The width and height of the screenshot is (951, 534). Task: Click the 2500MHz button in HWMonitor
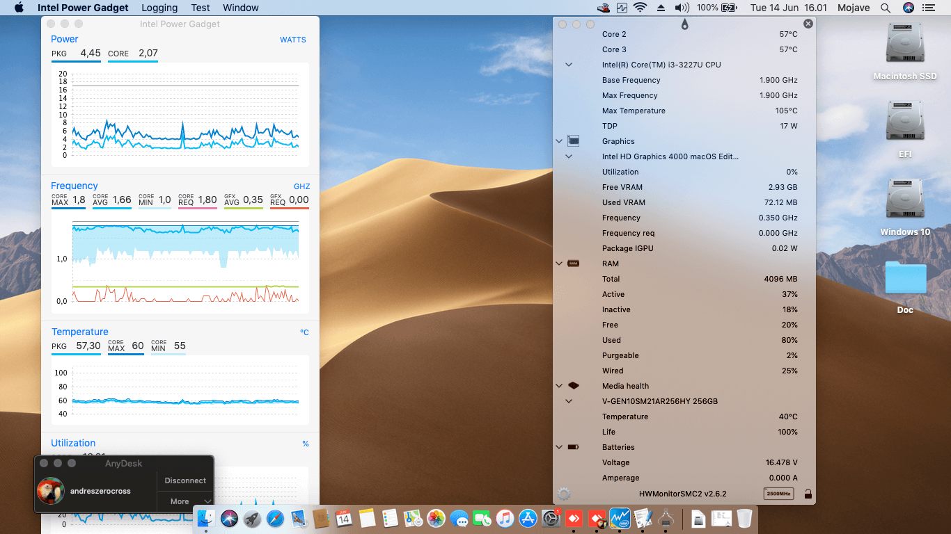(778, 494)
